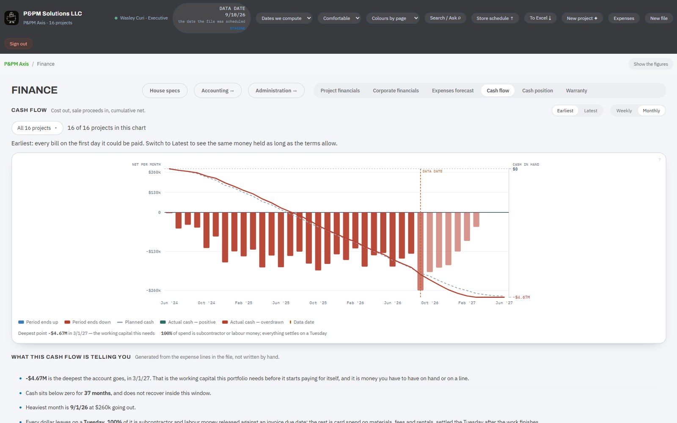Click the Actual cash overdrawn legend marker
The height and width of the screenshot is (423, 677).
[225, 322]
